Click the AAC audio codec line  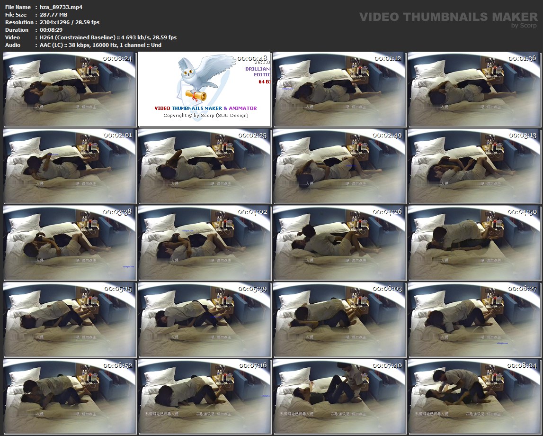tap(100, 45)
